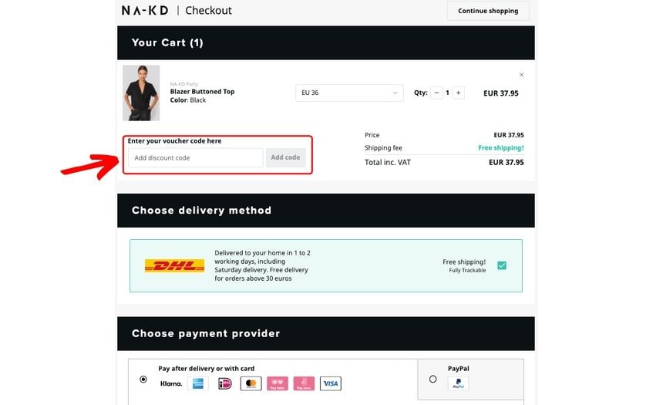Decrease quantity with the minus button
The image size is (653, 405).
point(437,93)
